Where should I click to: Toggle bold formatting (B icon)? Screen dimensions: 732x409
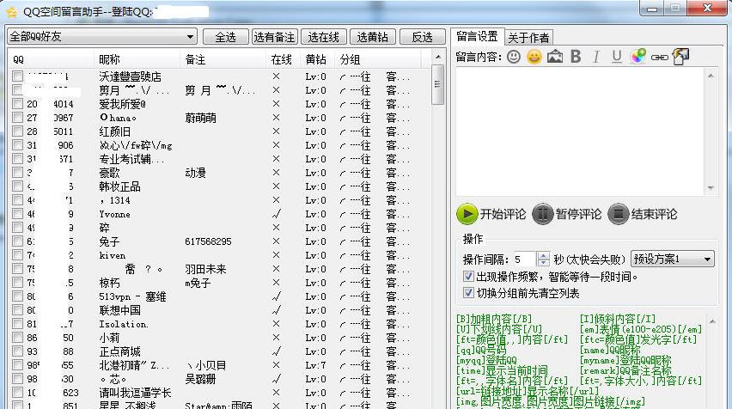point(576,57)
